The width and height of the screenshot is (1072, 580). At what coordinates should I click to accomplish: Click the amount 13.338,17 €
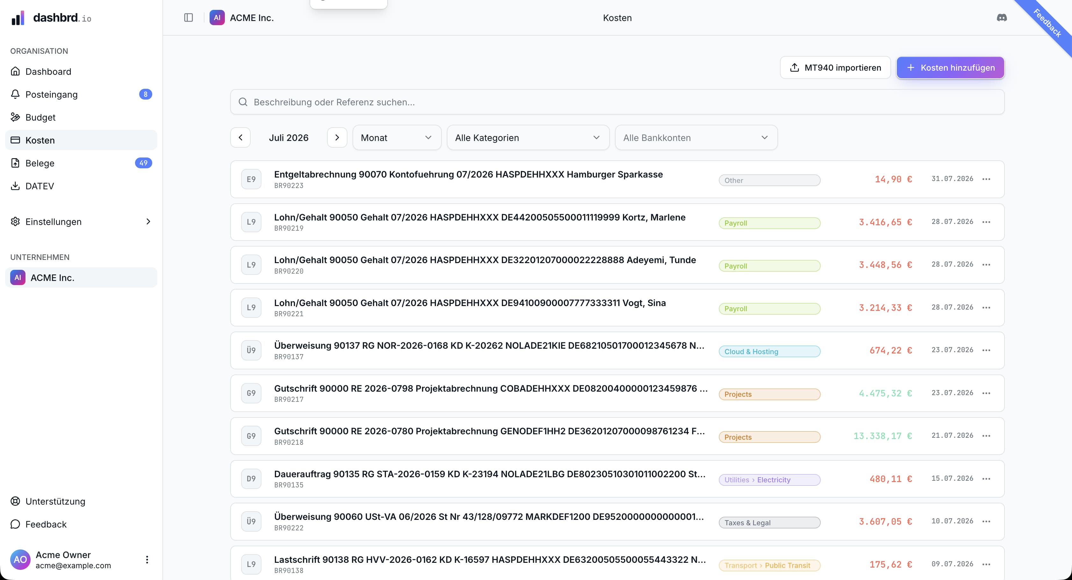pos(883,436)
